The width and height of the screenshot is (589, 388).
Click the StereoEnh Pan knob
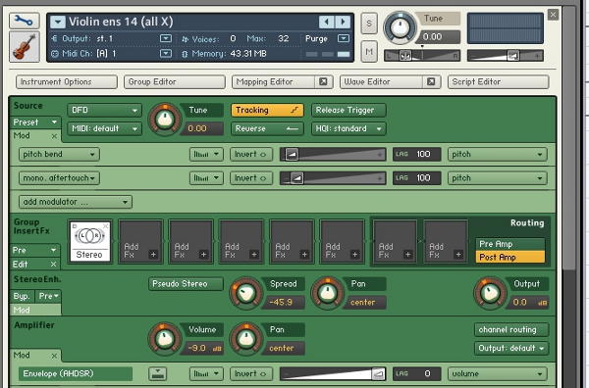pos(327,293)
